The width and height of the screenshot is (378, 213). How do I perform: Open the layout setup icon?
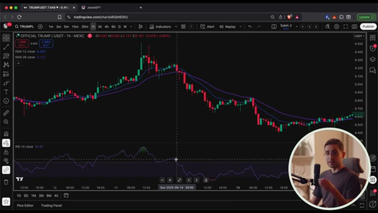[x=274, y=26]
